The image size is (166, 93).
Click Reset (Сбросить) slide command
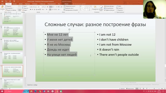tap(25, 8)
